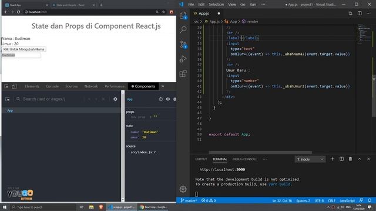Open the Selection menu
Image resolution: width=376 pixels, height=211 pixels.
pyautogui.click(x=216, y=4)
